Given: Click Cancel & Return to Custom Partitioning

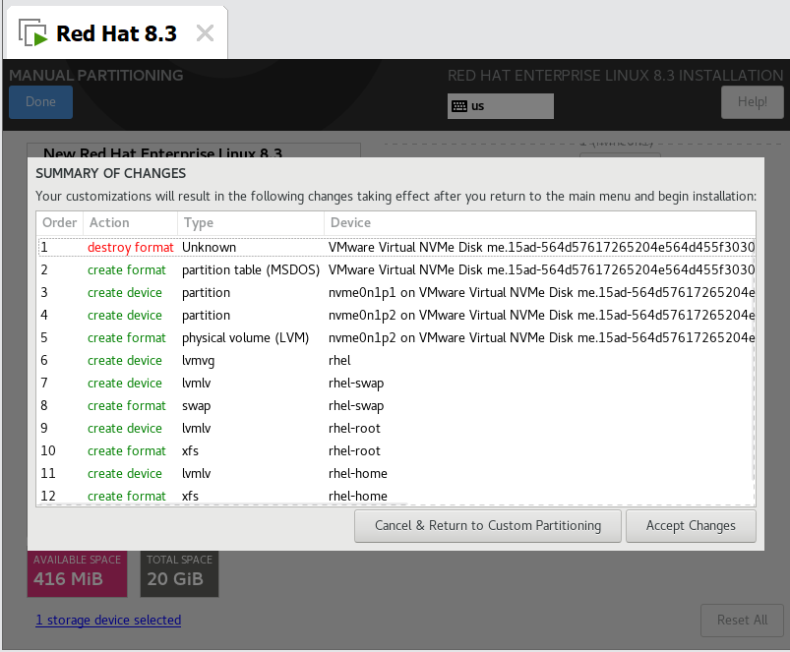Looking at the screenshot, I should click(x=488, y=525).
